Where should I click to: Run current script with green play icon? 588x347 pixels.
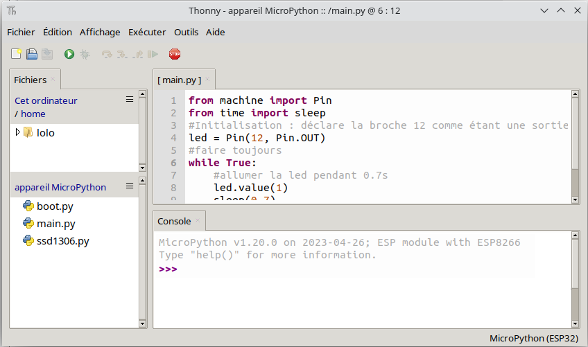(x=69, y=54)
